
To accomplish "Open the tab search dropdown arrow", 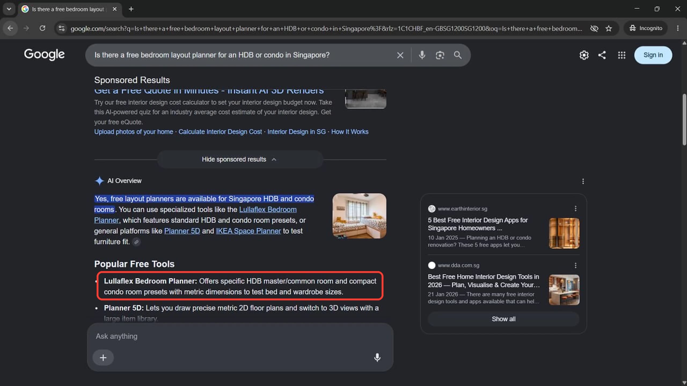I will pos(9,9).
